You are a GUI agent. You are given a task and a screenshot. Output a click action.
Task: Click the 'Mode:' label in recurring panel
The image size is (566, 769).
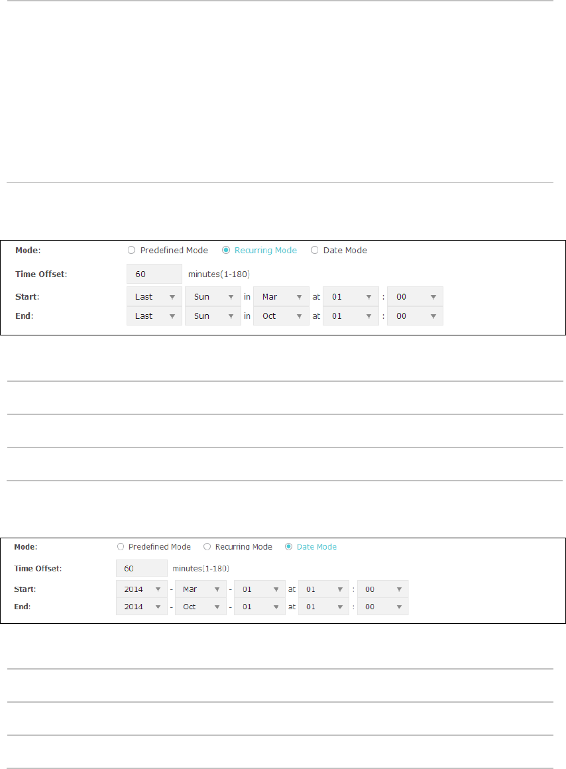pyautogui.click(x=28, y=250)
